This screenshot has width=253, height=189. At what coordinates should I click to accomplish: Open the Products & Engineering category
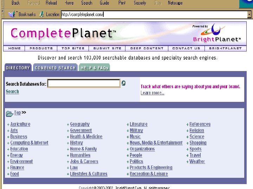point(151,168)
